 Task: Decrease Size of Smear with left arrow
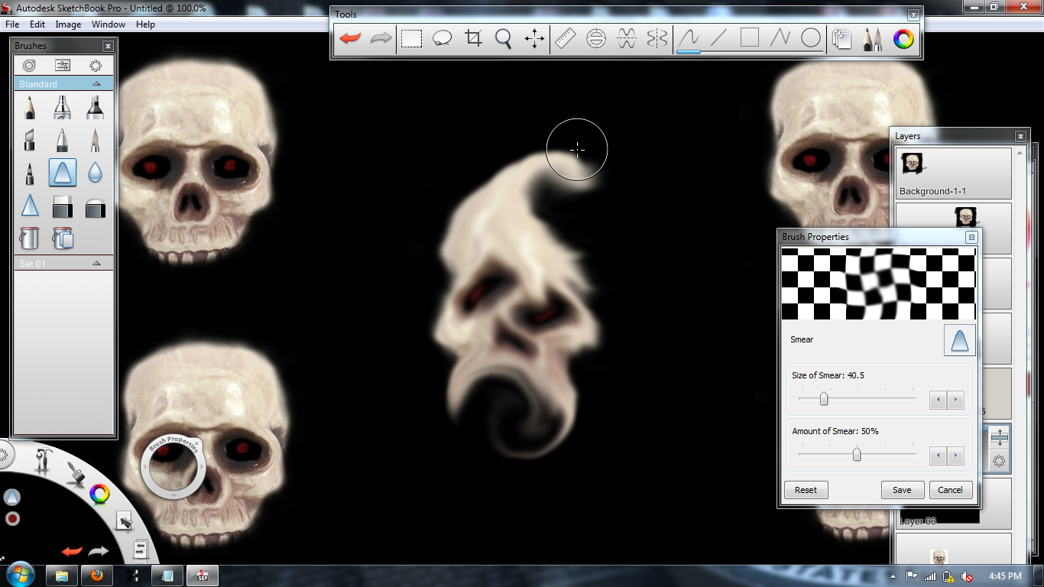938,400
